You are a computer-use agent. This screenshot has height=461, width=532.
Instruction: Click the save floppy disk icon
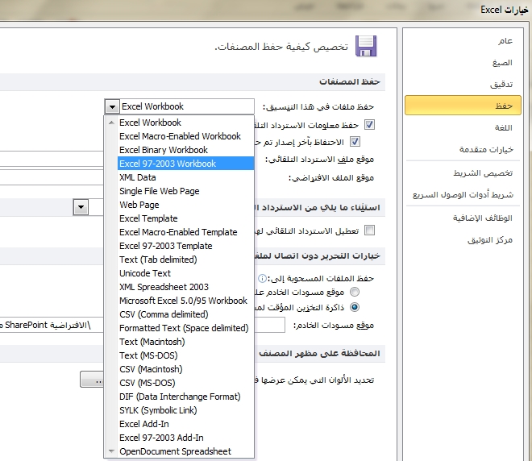click(x=366, y=46)
